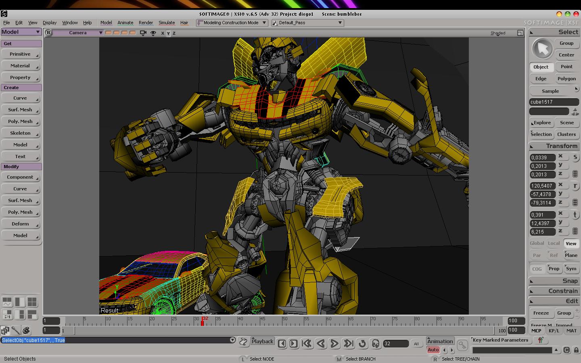Open the viewport camera icon menu
Viewport: 581px width, 363px height.
click(x=143, y=33)
